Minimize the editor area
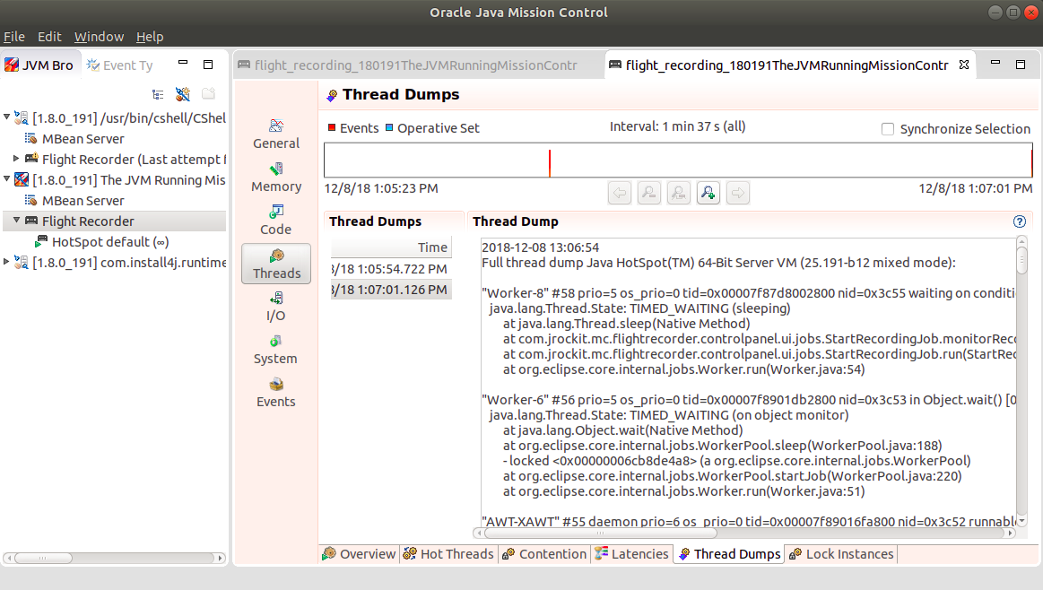 coord(995,63)
